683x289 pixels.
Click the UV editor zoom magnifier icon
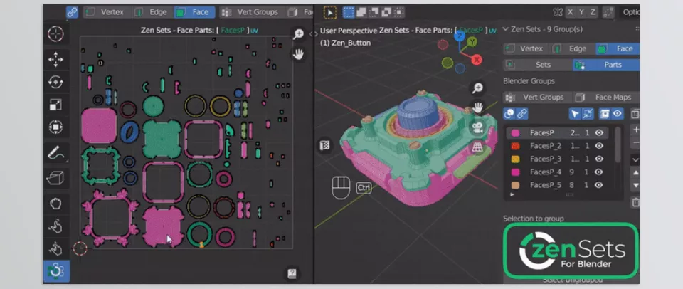pyautogui.click(x=298, y=34)
